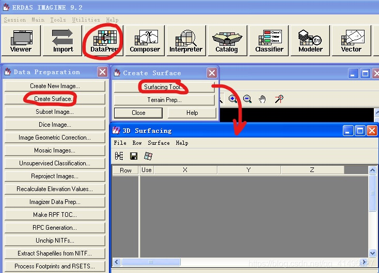Close the Data Preparation window
The width and height of the screenshot is (379, 273).
pos(102,72)
